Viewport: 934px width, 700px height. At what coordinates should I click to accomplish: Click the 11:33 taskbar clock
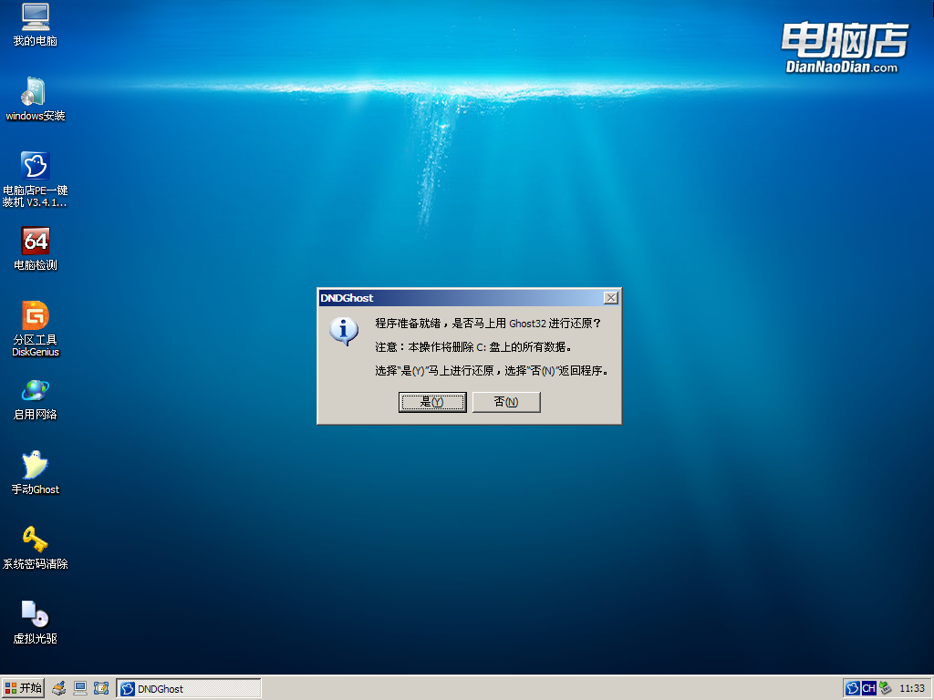tap(912, 688)
